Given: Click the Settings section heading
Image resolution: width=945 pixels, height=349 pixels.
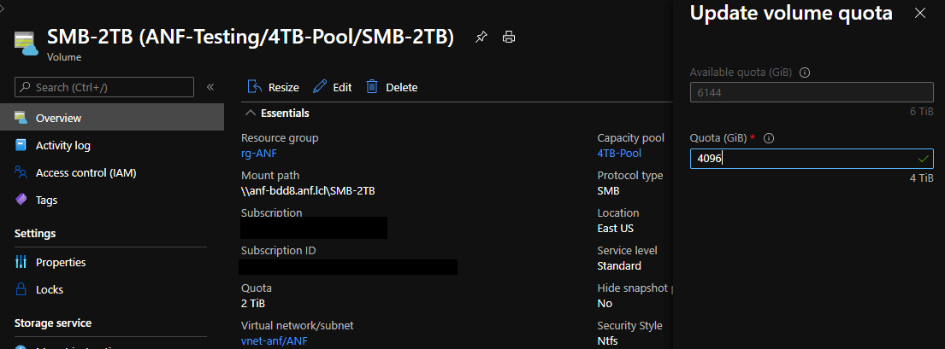Looking at the screenshot, I should coord(35,233).
